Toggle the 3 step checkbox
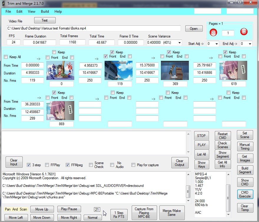Image resolution: width=259 pixels, height=222 pixels. point(29,165)
